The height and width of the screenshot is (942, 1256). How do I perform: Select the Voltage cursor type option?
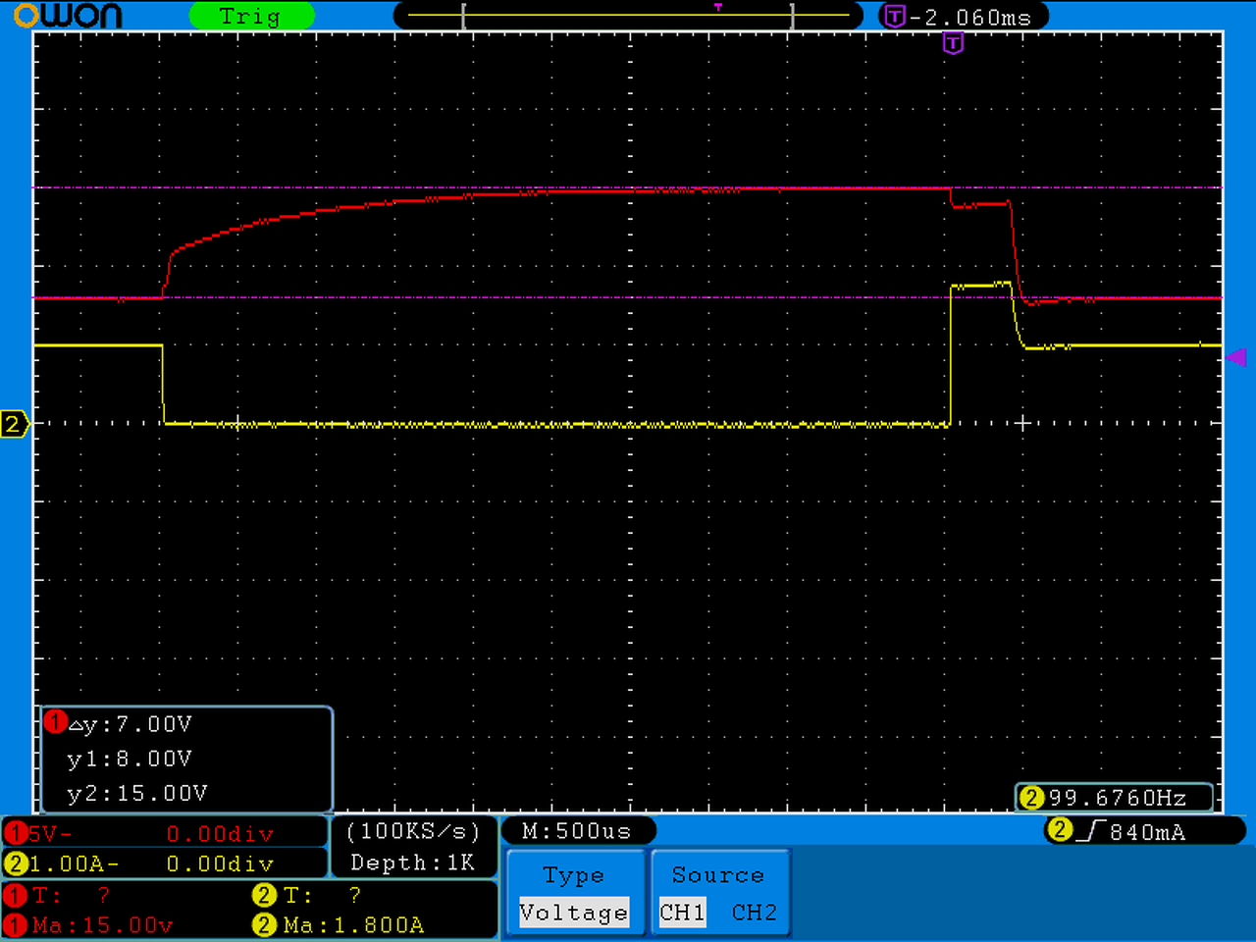(574, 913)
